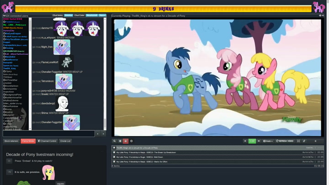Viewport: 329px width, 185px height.
Task: Click the speaker icon right of green volume box
Action: [x=259, y=141]
